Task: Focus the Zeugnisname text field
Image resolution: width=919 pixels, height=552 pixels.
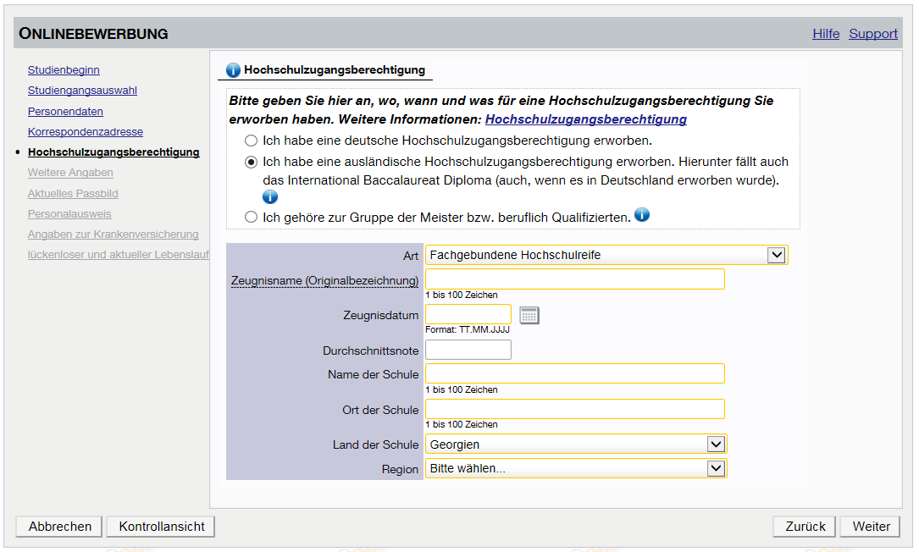Action: [575, 279]
